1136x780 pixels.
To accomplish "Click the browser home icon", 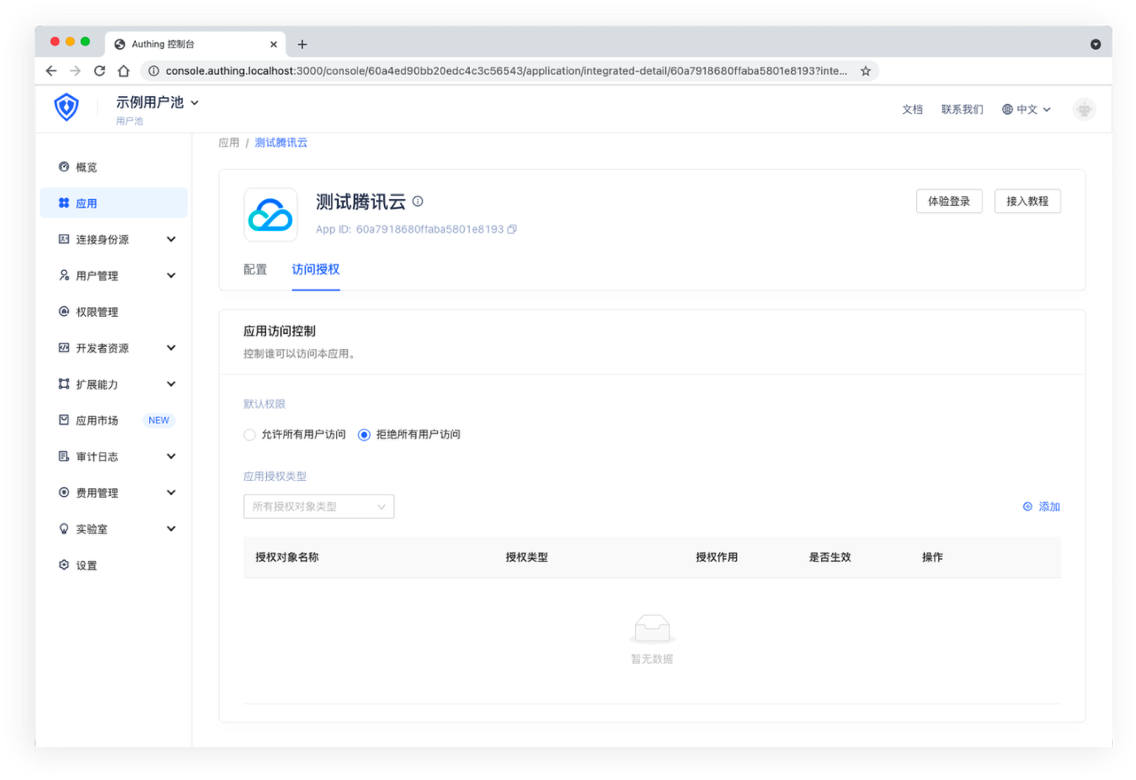I will (124, 71).
